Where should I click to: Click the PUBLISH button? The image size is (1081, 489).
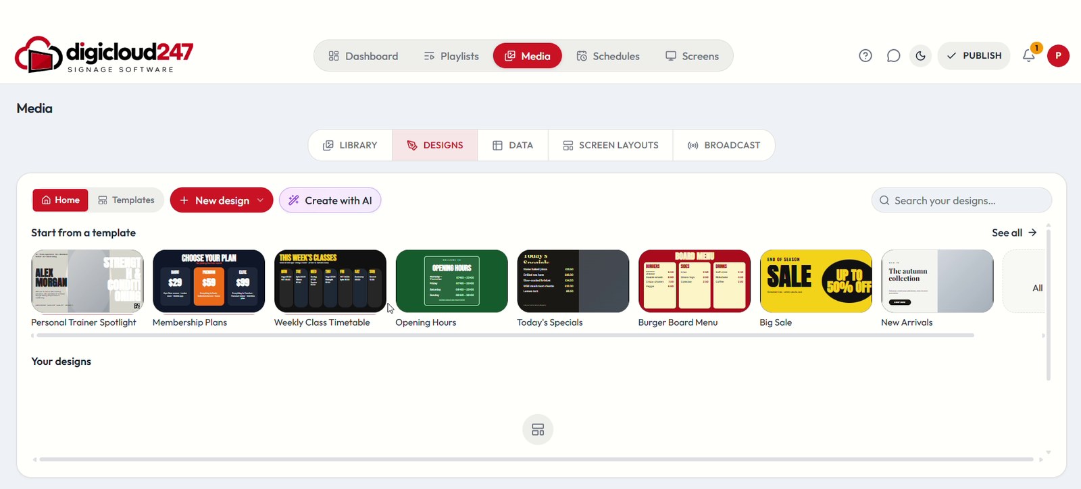(x=974, y=56)
